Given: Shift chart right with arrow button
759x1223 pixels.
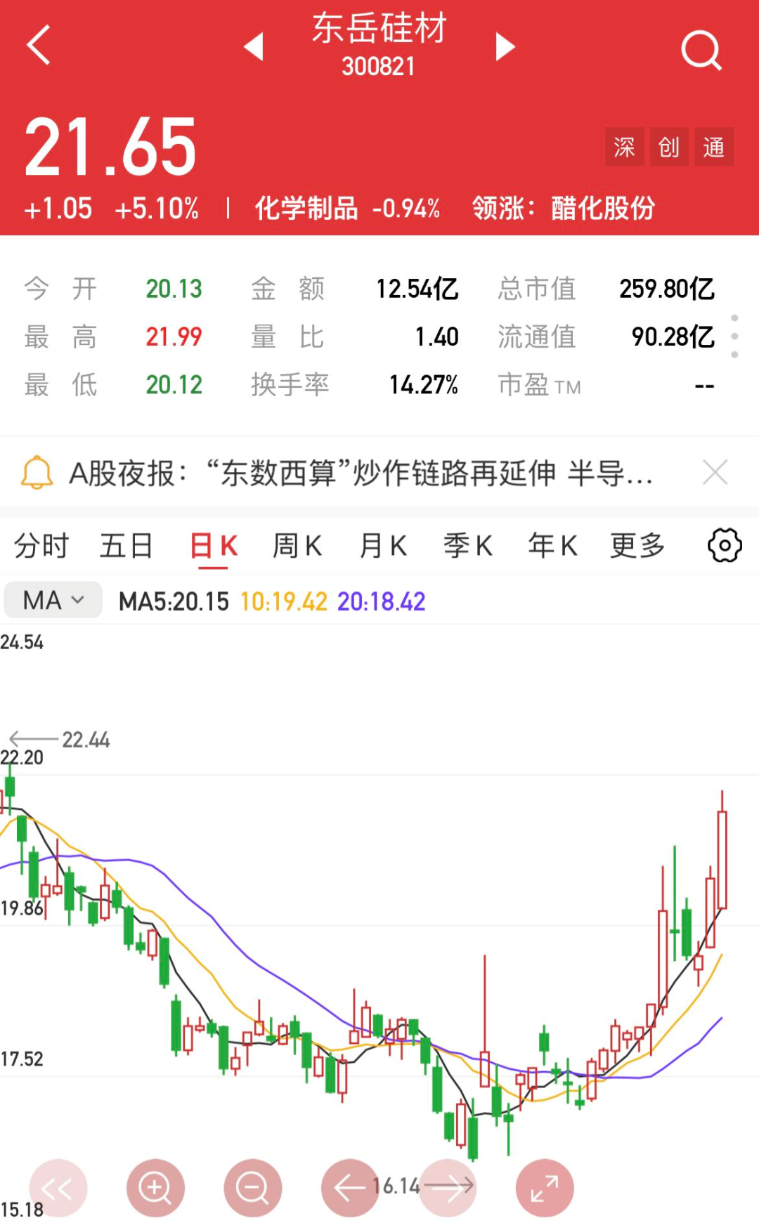Looking at the screenshot, I should 448,1188.
